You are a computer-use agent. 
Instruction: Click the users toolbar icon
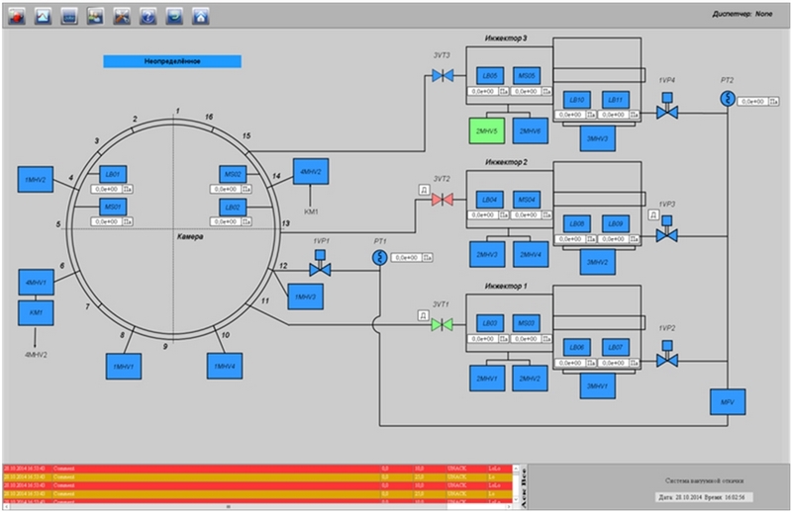point(95,16)
